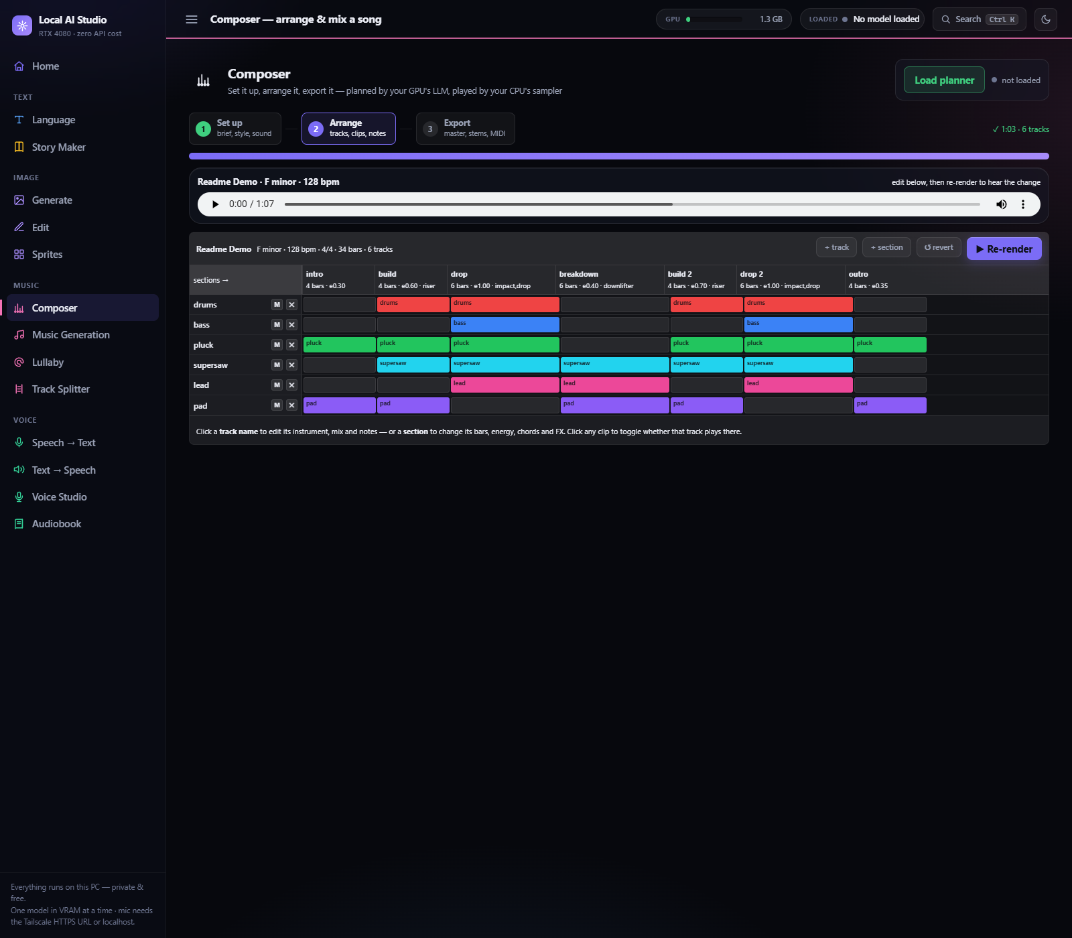
Task: Toggle the blue bass clip in drop 2
Action: click(x=798, y=325)
